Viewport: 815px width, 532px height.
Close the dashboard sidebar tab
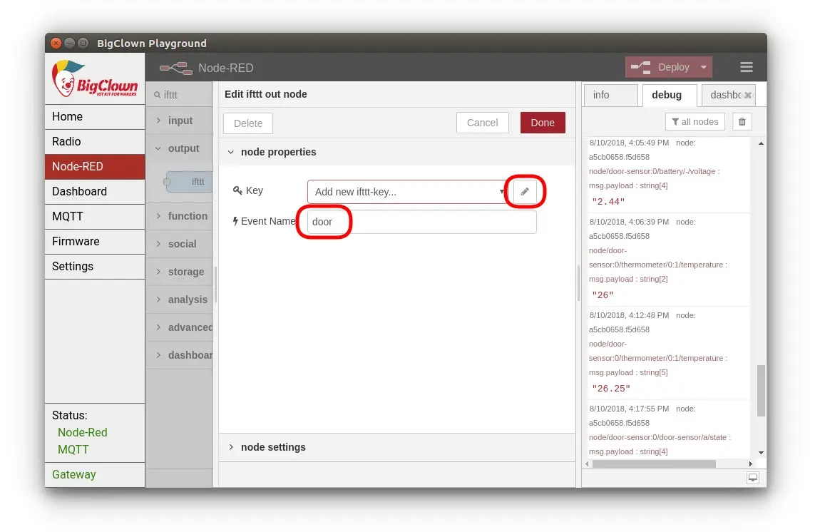click(748, 95)
